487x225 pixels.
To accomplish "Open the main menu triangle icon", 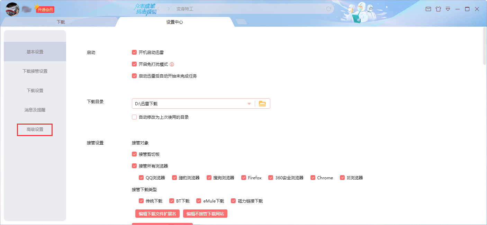I will (448, 9).
